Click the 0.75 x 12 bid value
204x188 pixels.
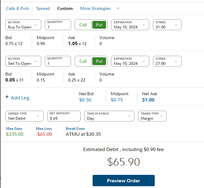coord(14,44)
